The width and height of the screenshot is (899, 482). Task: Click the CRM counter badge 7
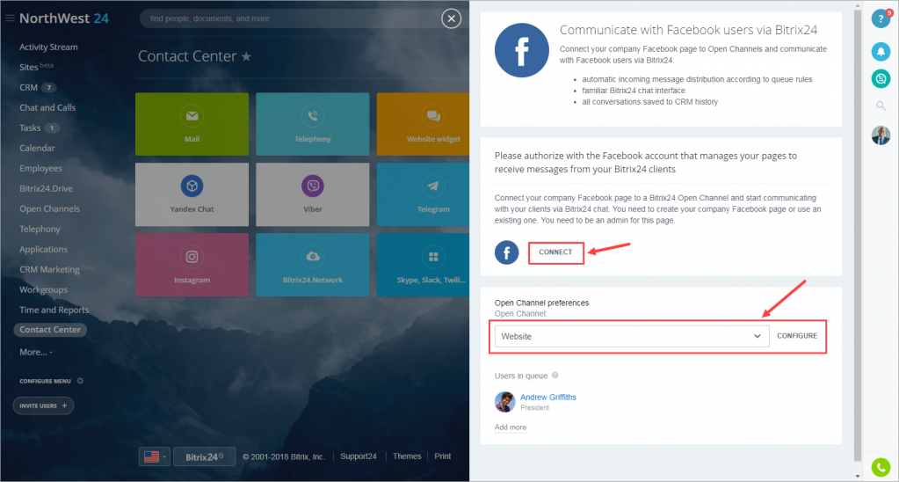(49, 88)
